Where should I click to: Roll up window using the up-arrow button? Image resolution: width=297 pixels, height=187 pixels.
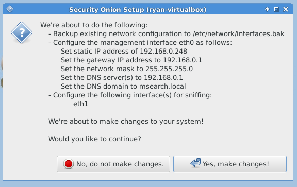pyautogui.click(x=267, y=9)
